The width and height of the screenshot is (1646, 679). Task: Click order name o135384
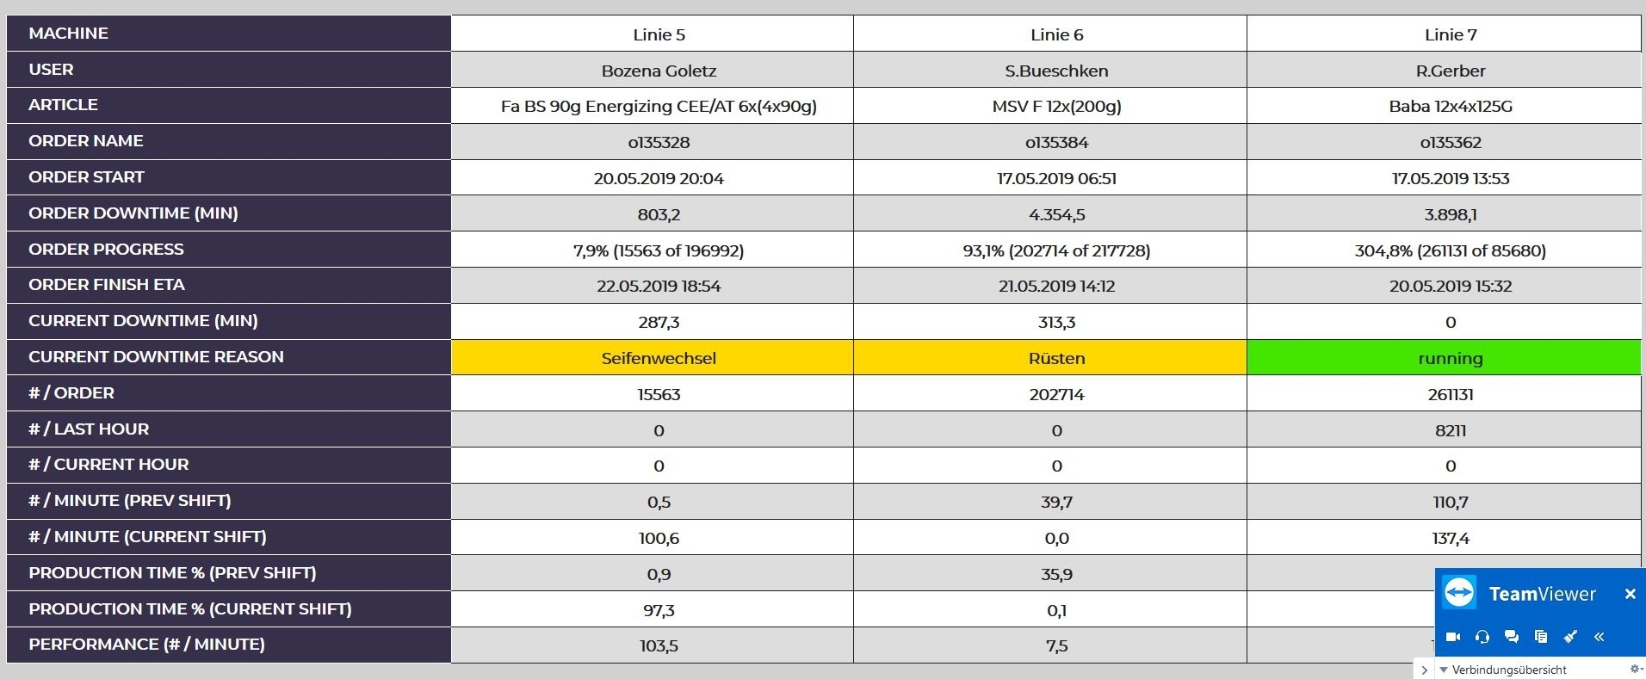[1056, 142]
